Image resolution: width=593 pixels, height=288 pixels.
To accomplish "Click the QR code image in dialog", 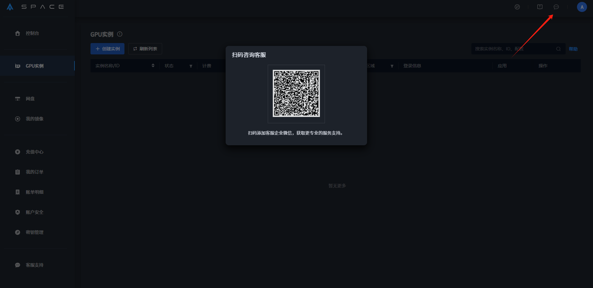I will click(296, 93).
